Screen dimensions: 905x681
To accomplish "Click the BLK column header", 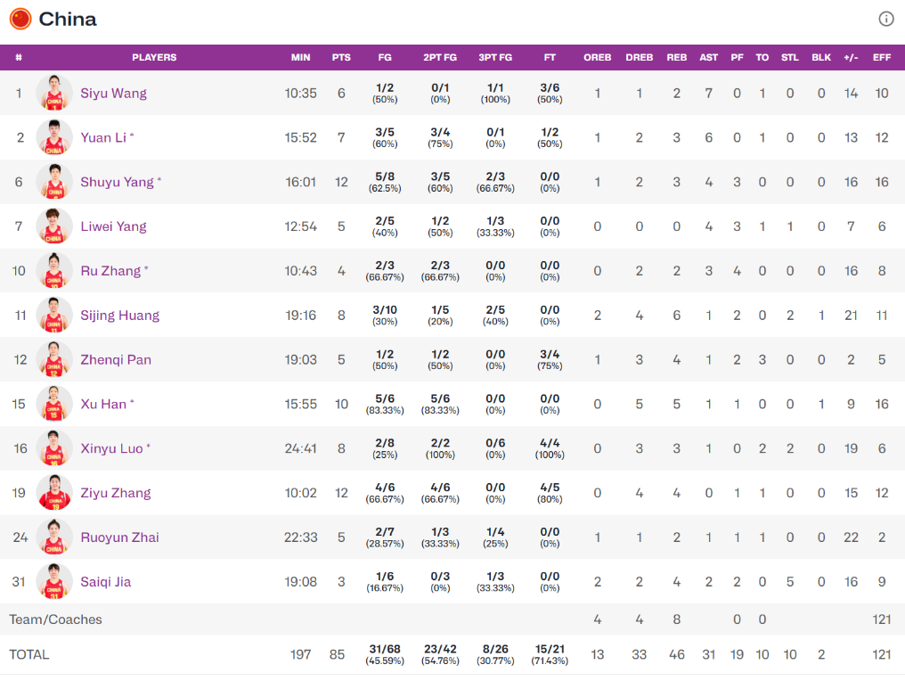I will pos(821,57).
